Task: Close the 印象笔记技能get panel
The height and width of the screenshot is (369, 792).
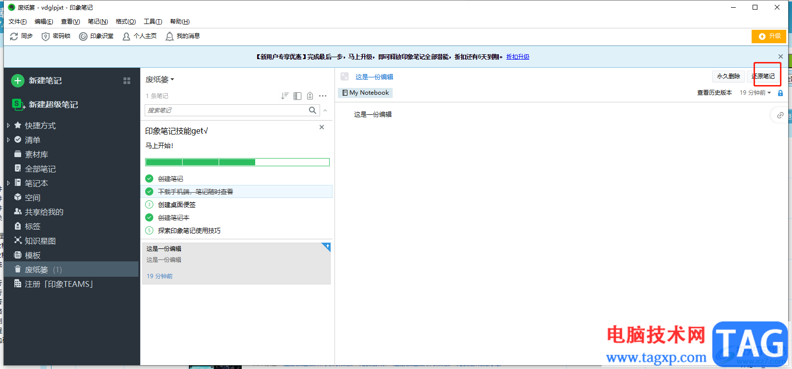Action: [322, 127]
